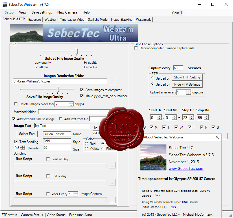Switch to the Exposure tab
The width and height of the screenshot is (233, 218).
(x=35, y=20)
